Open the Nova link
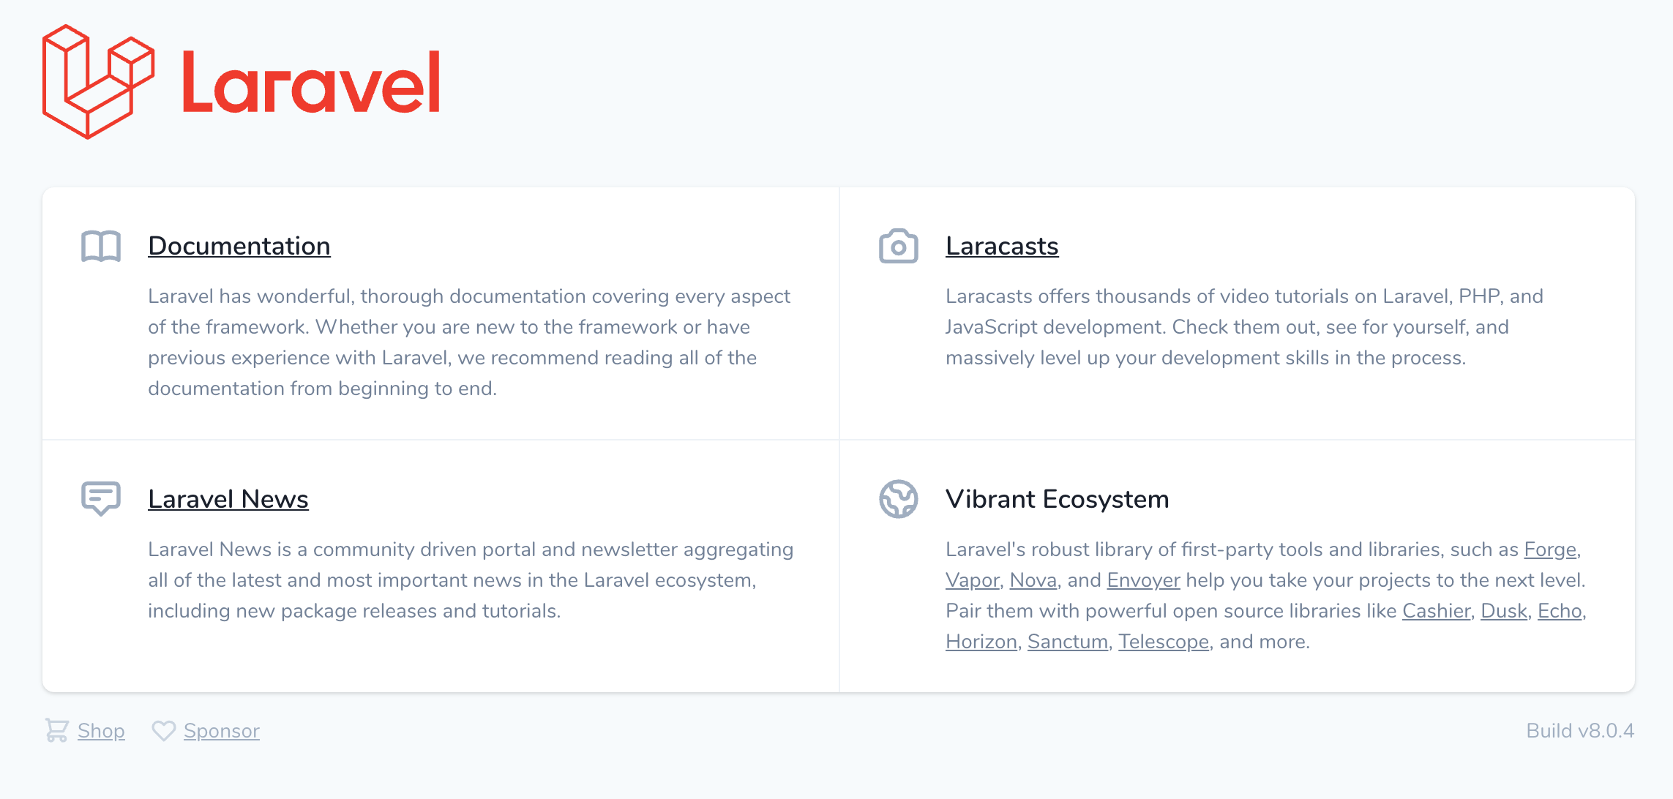 tap(1033, 579)
